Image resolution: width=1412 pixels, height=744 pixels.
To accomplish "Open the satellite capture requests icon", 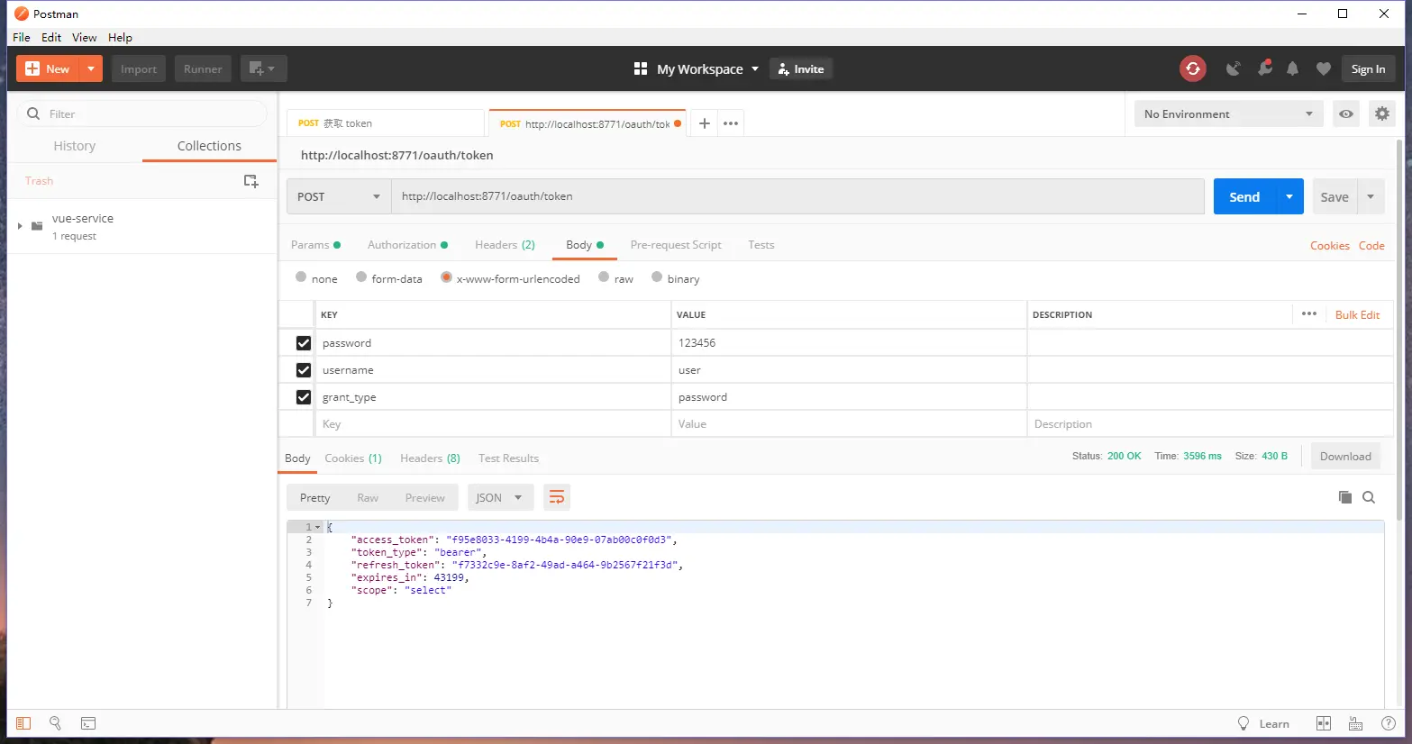I will point(1234,68).
